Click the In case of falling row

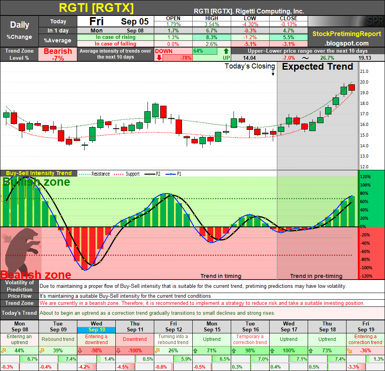116,44
